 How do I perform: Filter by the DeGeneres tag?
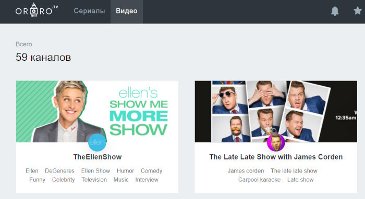[59, 171]
